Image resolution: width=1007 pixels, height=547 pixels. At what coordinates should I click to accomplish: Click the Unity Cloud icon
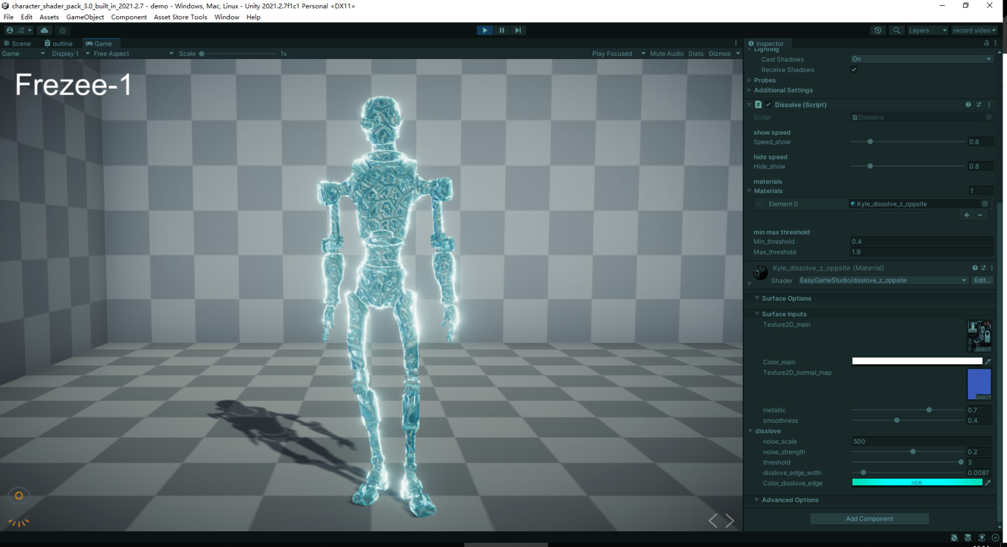pyautogui.click(x=44, y=30)
